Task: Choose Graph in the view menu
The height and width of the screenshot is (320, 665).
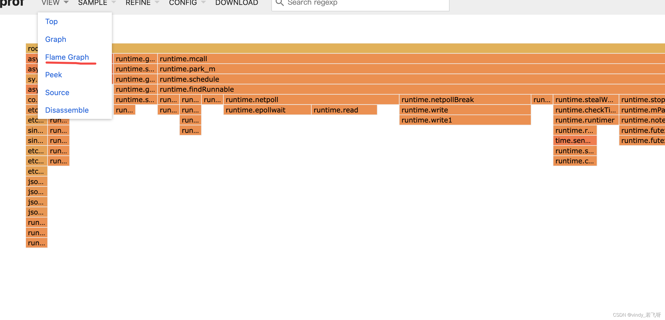Action: pyautogui.click(x=55, y=39)
